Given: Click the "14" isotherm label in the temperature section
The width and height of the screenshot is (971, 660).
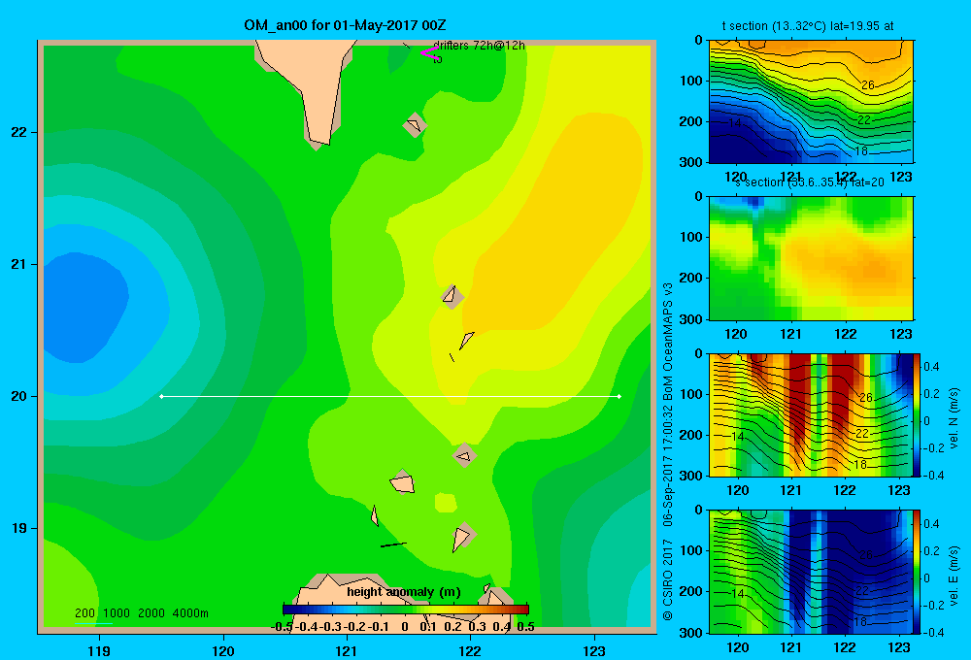Looking at the screenshot, I should click(735, 123).
